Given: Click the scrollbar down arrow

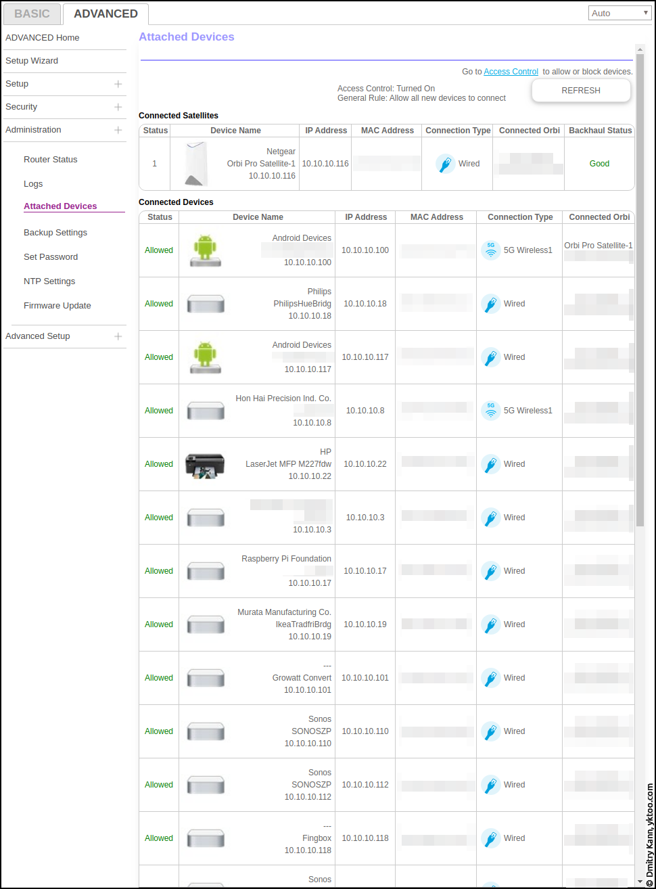Looking at the screenshot, I should click(x=640, y=881).
